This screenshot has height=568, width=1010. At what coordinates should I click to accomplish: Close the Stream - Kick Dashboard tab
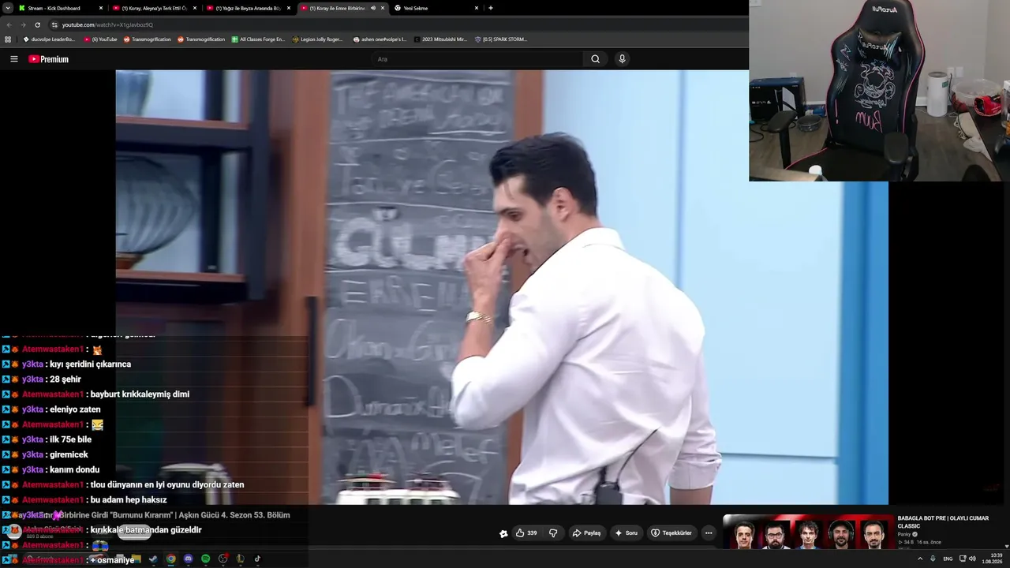click(101, 8)
